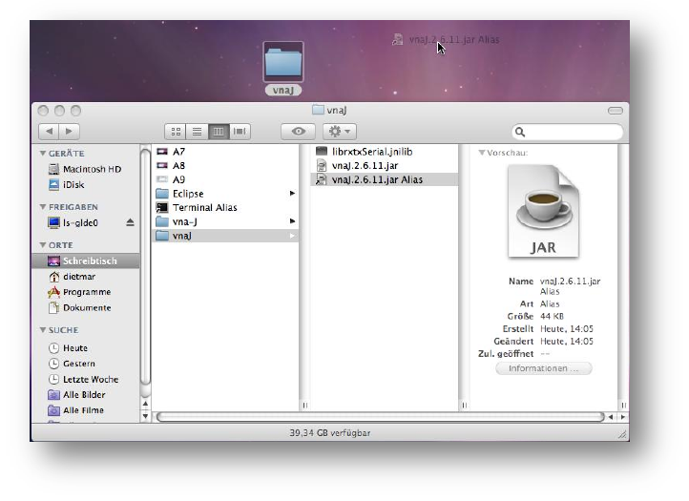Select librxtxSerial.jnilib file
The image size is (689, 501).
(x=385, y=152)
